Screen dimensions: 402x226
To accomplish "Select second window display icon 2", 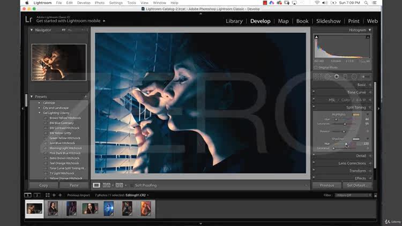I will (x=37, y=195).
